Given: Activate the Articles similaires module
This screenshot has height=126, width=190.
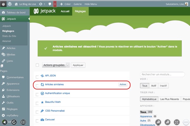Looking at the screenshot, I should coord(123,84).
